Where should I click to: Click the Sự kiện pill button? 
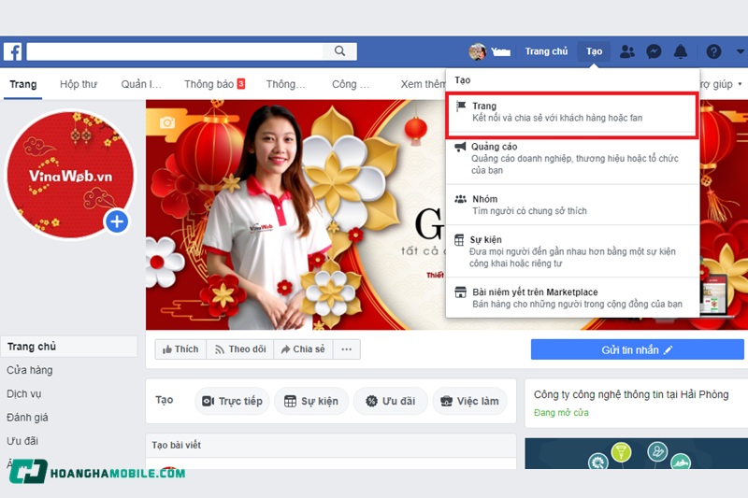pyautogui.click(x=311, y=401)
